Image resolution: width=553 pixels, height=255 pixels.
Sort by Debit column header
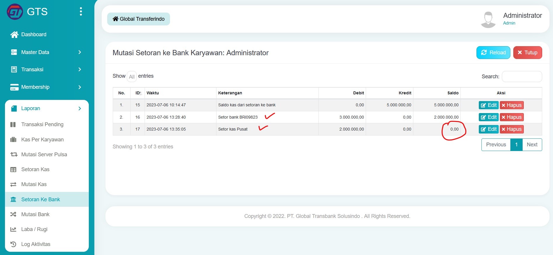coord(342,93)
